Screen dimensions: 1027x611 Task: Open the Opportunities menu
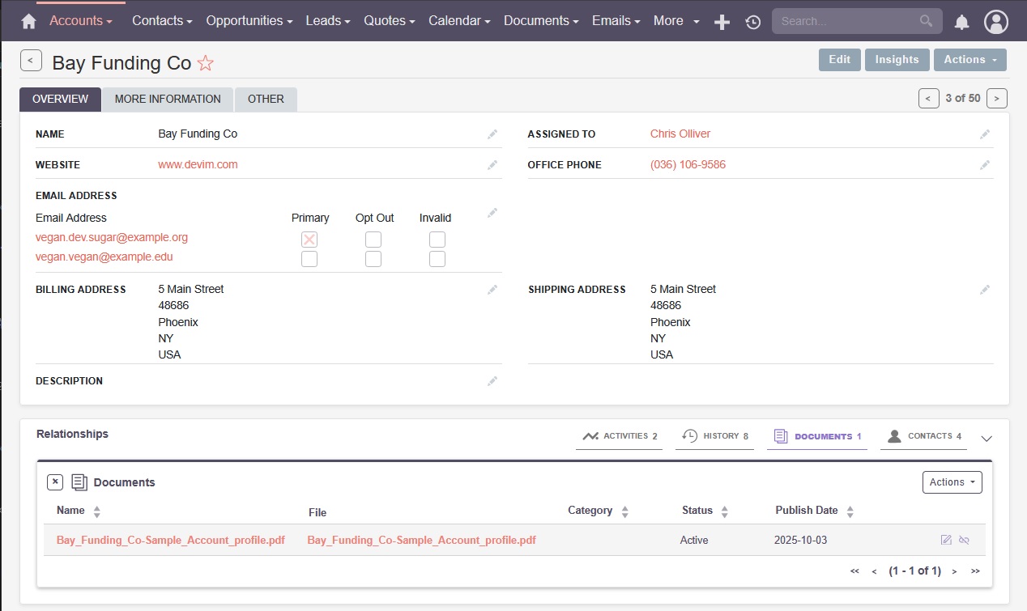(x=249, y=21)
